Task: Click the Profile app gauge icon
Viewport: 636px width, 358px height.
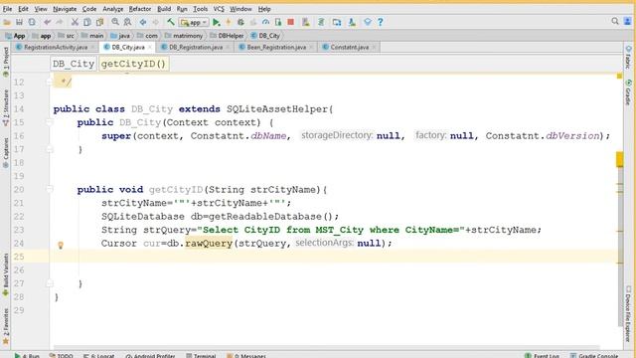Action: tap(265, 22)
